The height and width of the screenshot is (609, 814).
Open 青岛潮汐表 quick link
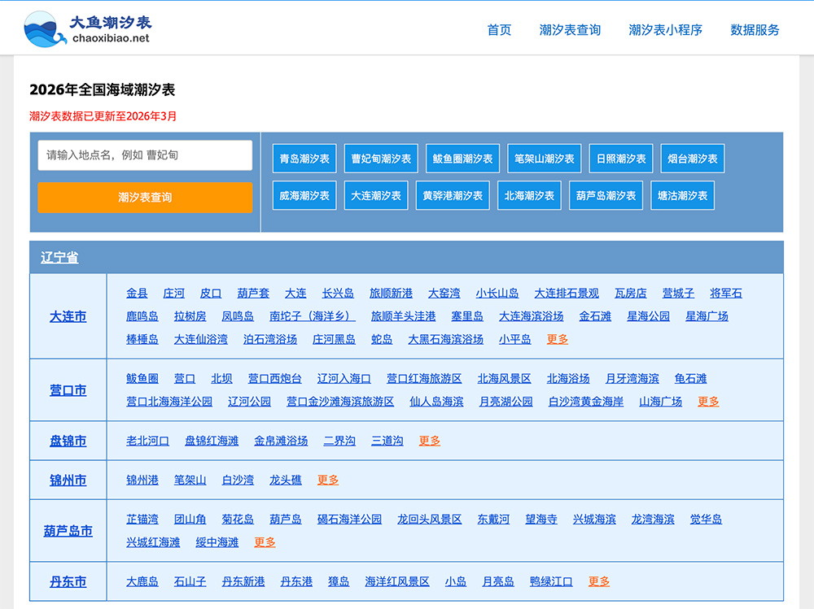[x=304, y=159]
